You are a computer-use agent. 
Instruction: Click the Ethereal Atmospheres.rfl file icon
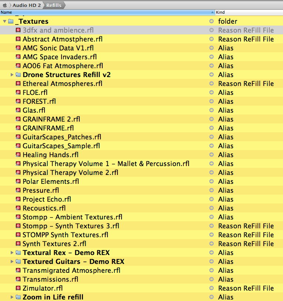point(18,83)
